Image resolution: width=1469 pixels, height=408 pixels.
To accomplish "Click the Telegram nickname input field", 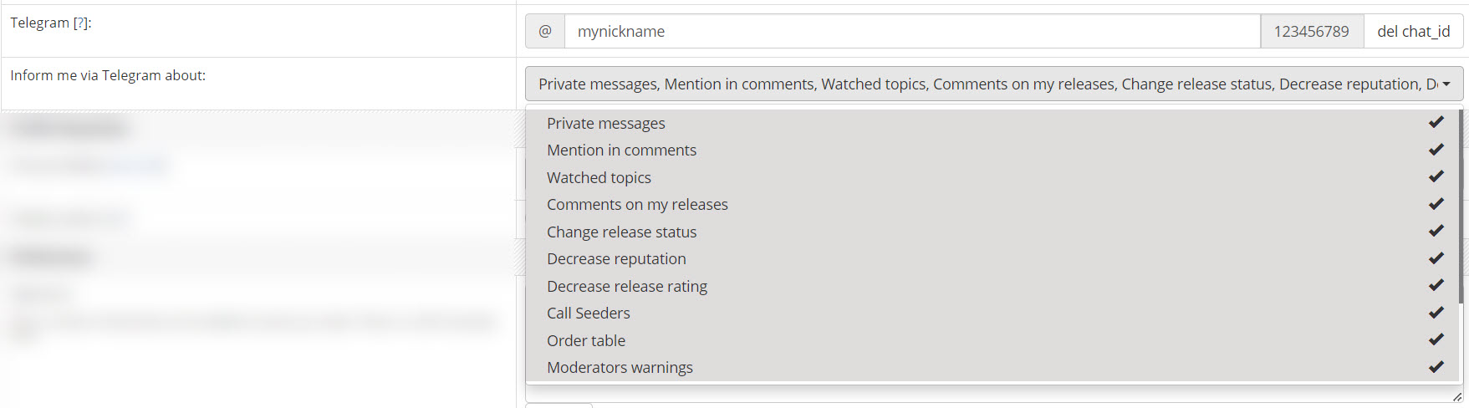I will 911,32.
